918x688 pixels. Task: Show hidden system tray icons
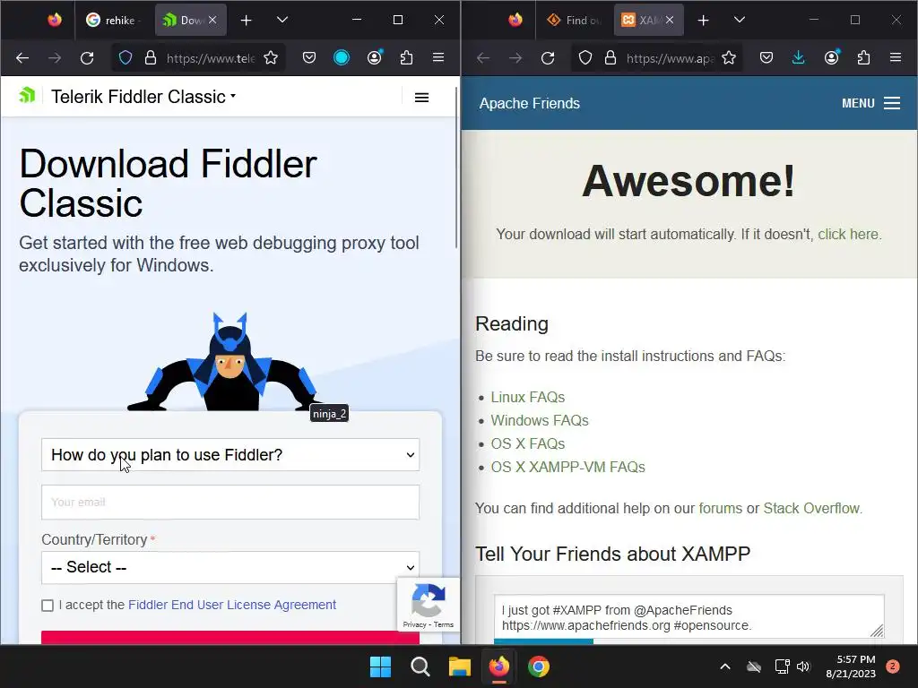pyautogui.click(x=724, y=666)
